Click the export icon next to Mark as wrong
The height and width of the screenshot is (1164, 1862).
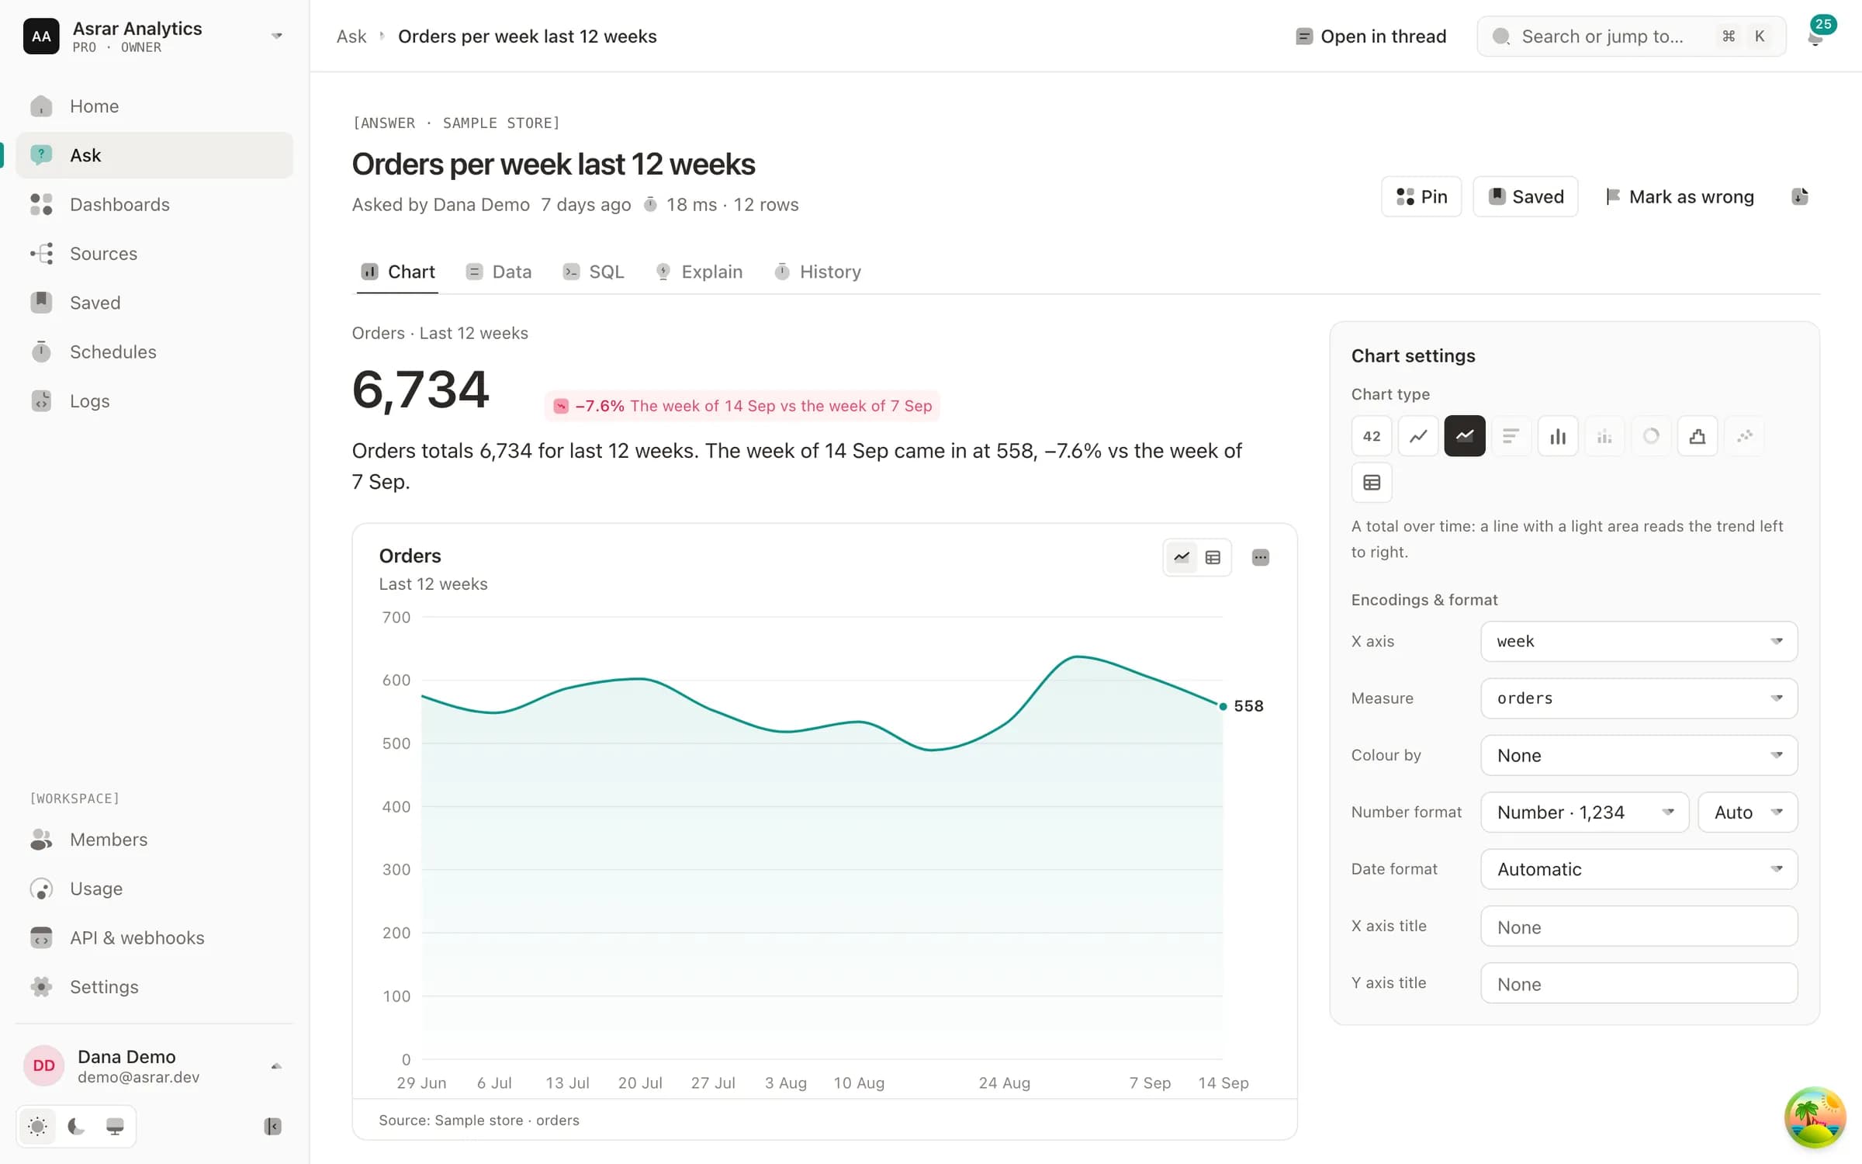1800,196
